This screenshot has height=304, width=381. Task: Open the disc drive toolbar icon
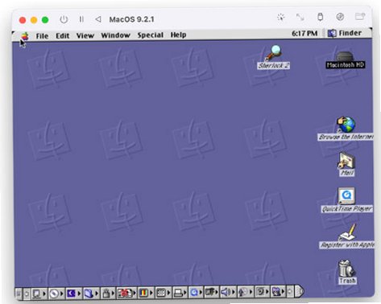point(340,17)
